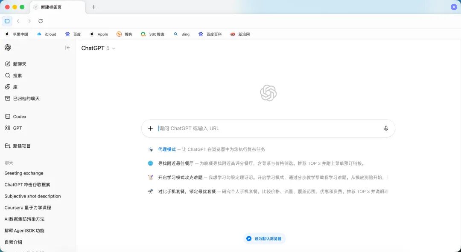The width and height of the screenshot is (461, 252).
Task: Open Codex from the sidebar
Action: 18,116
